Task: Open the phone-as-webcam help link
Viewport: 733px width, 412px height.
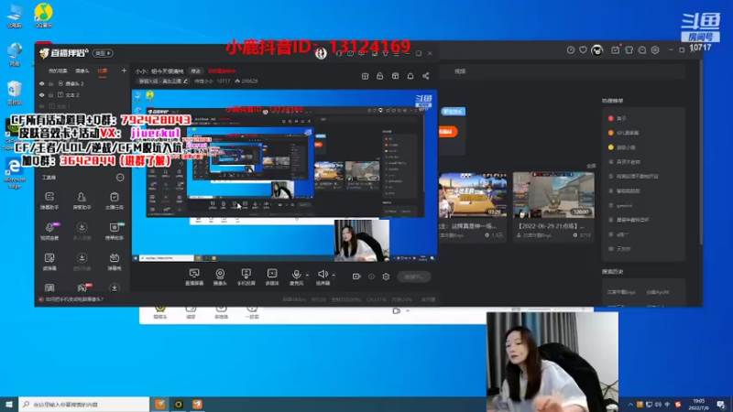Action: pos(74,299)
